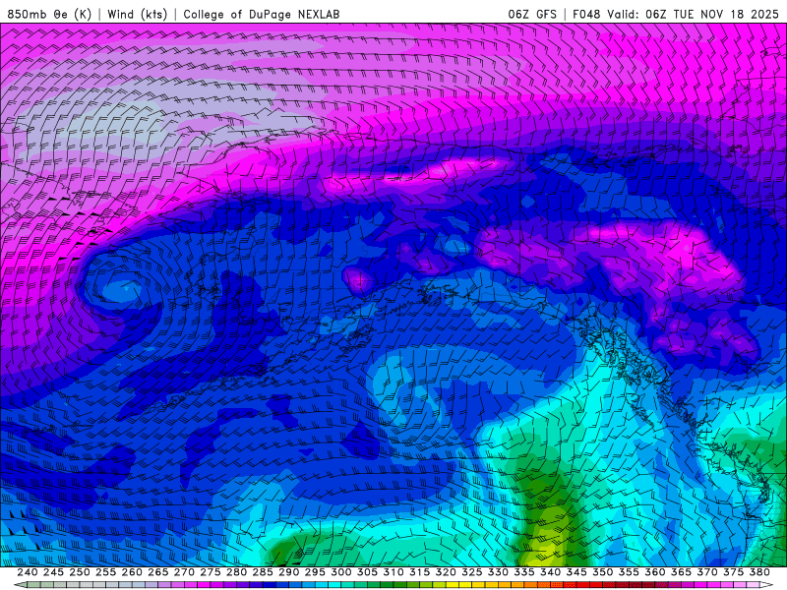Click the 300 scale label
Viewport: 787px width, 590px height.
pyautogui.click(x=340, y=572)
